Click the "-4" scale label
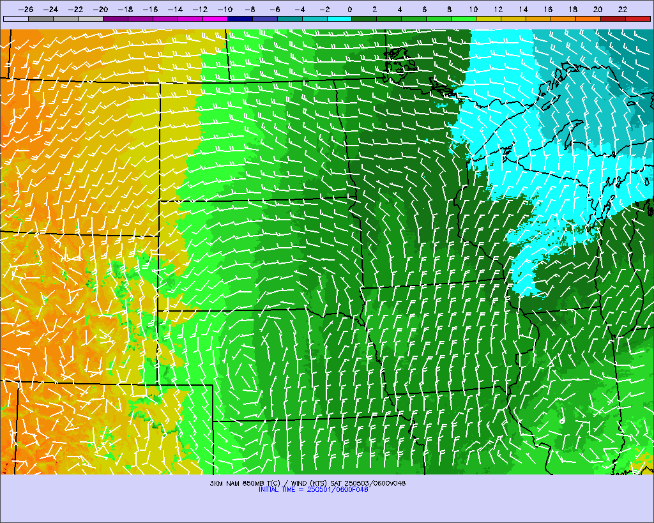This screenshot has width=654, height=523. coord(300,9)
